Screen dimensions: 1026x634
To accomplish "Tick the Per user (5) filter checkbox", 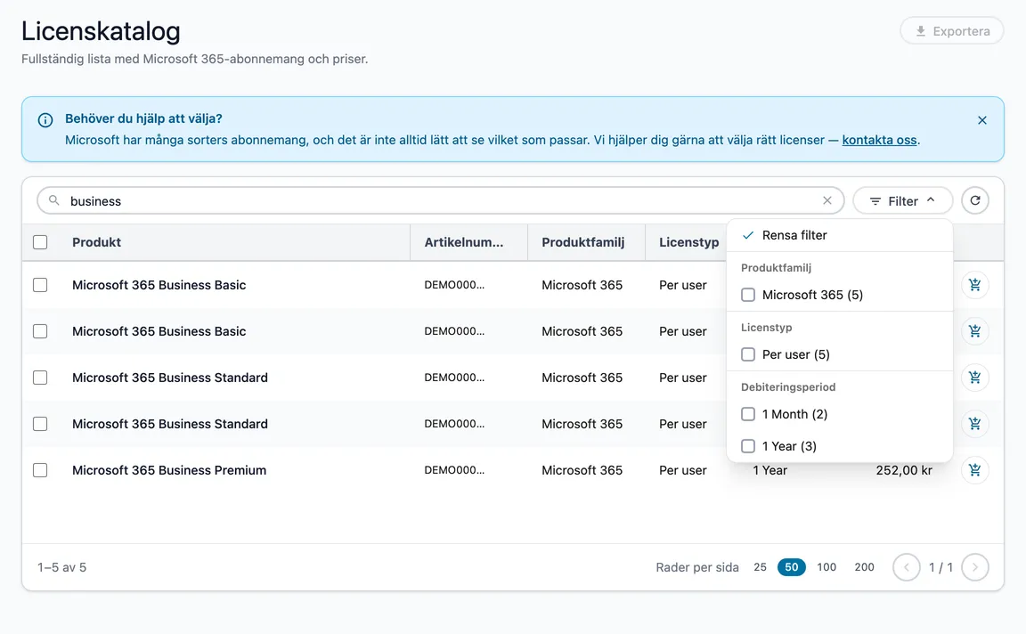I will [748, 354].
